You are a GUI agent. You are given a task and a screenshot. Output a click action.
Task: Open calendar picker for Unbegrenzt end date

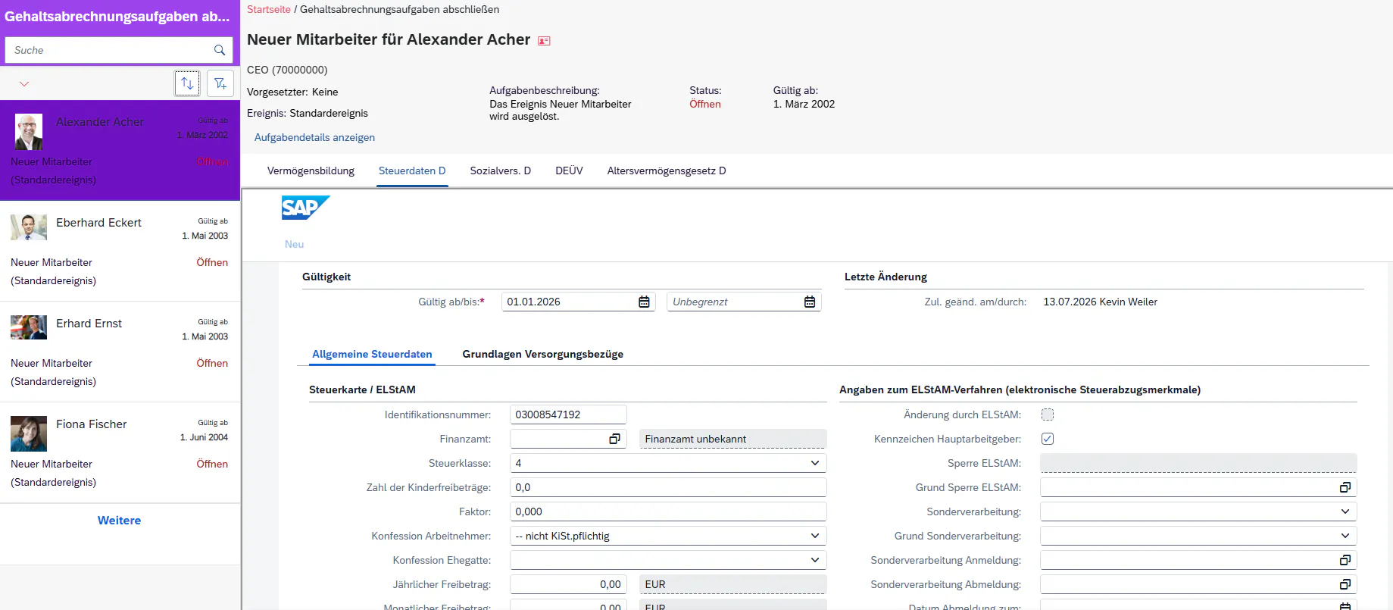click(810, 302)
